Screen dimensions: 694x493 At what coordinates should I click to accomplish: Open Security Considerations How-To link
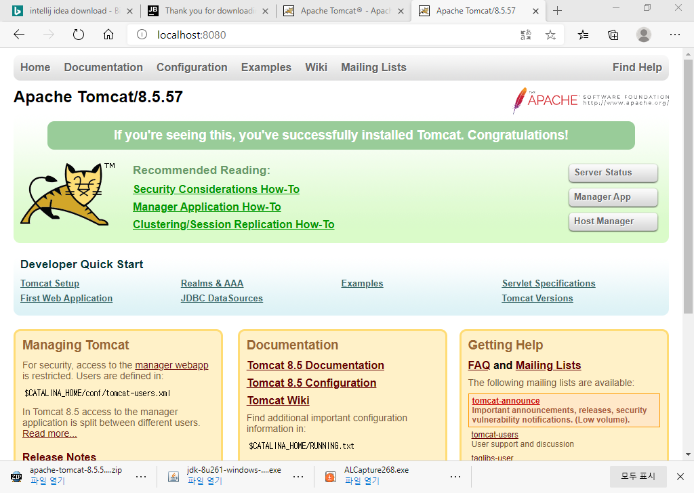click(x=216, y=189)
